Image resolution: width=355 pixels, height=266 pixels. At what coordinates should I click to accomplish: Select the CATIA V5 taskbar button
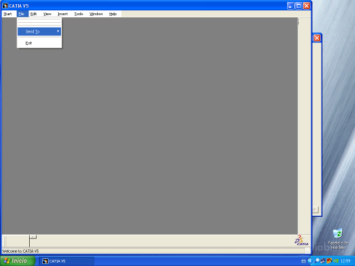[x=67, y=261]
